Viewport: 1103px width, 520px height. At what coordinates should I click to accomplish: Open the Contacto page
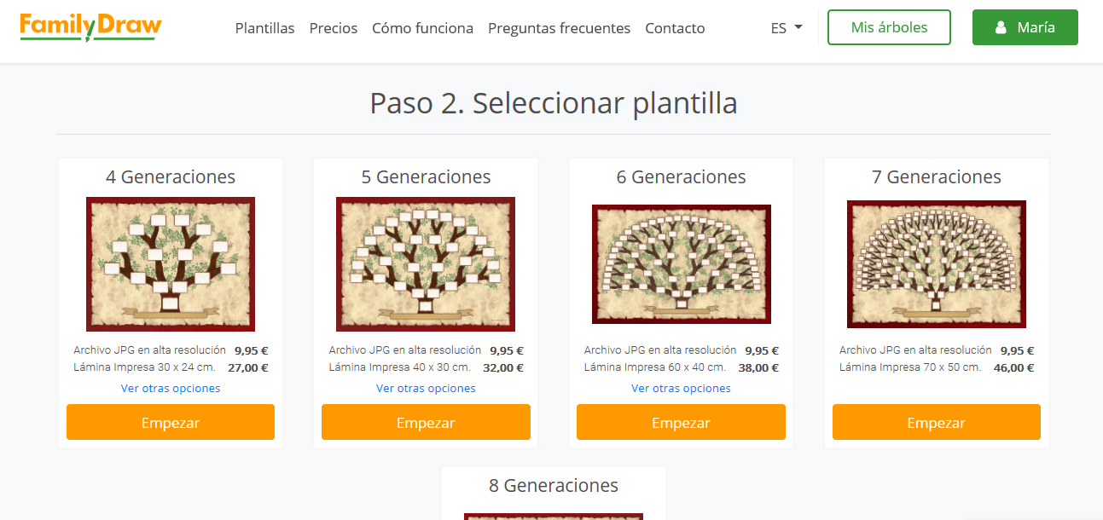[675, 28]
